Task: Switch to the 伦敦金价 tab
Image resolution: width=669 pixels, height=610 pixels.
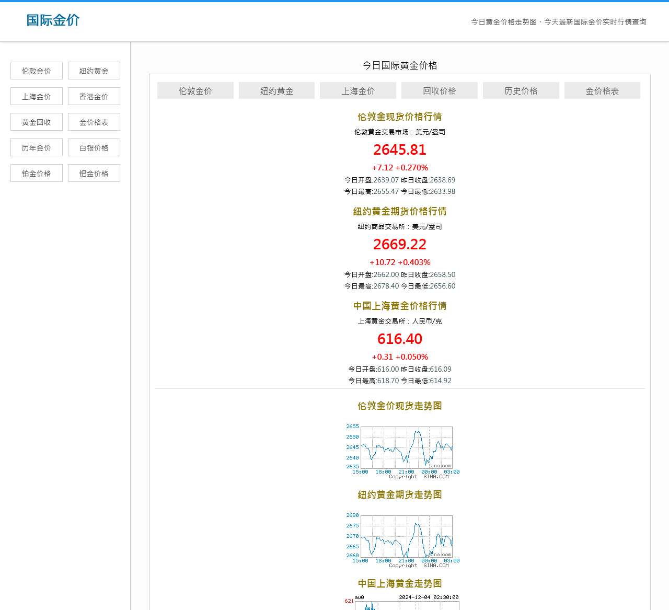Action: 195,90
